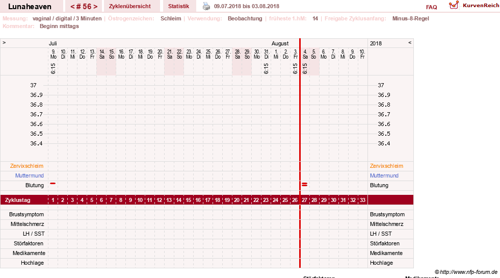Screen dimensions: 500x278
Task: Open the FAQ link
Action: tap(431, 7)
